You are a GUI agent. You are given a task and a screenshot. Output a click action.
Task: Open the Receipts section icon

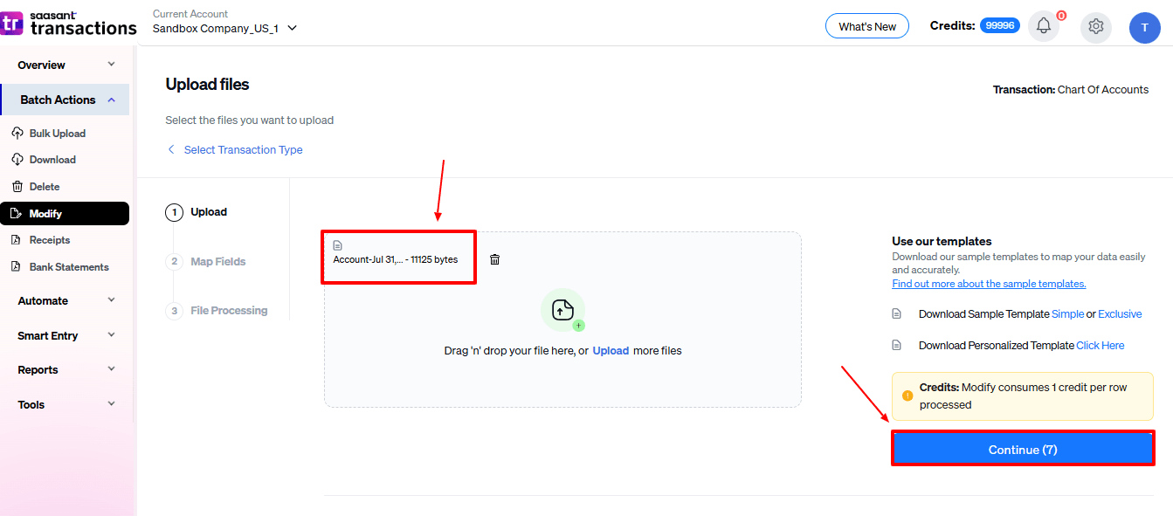[x=17, y=239]
